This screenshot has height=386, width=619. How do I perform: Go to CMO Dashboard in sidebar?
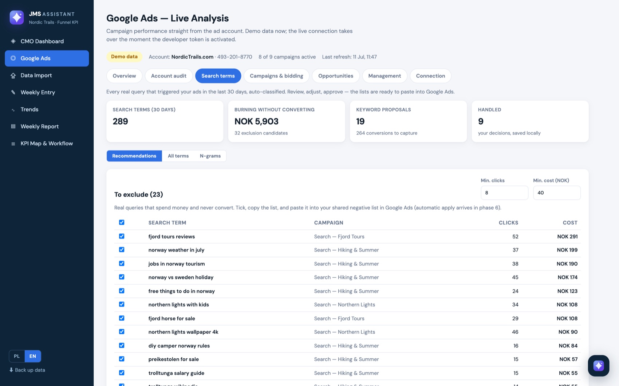pyautogui.click(x=47, y=41)
